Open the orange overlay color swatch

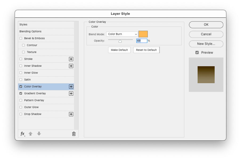[143, 34]
